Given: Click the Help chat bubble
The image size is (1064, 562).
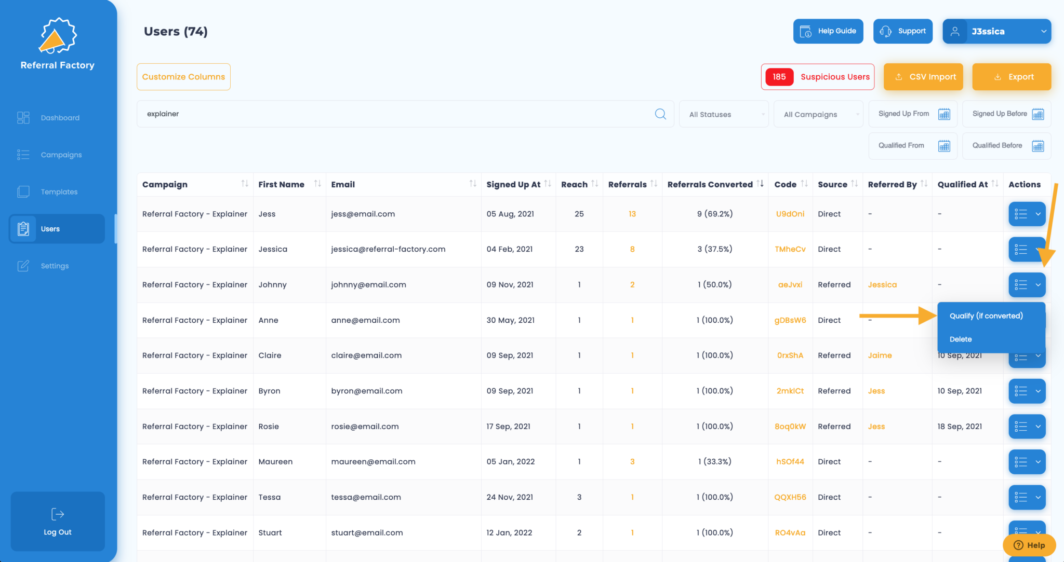Looking at the screenshot, I should pyautogui.click(x=1029, y=545).
